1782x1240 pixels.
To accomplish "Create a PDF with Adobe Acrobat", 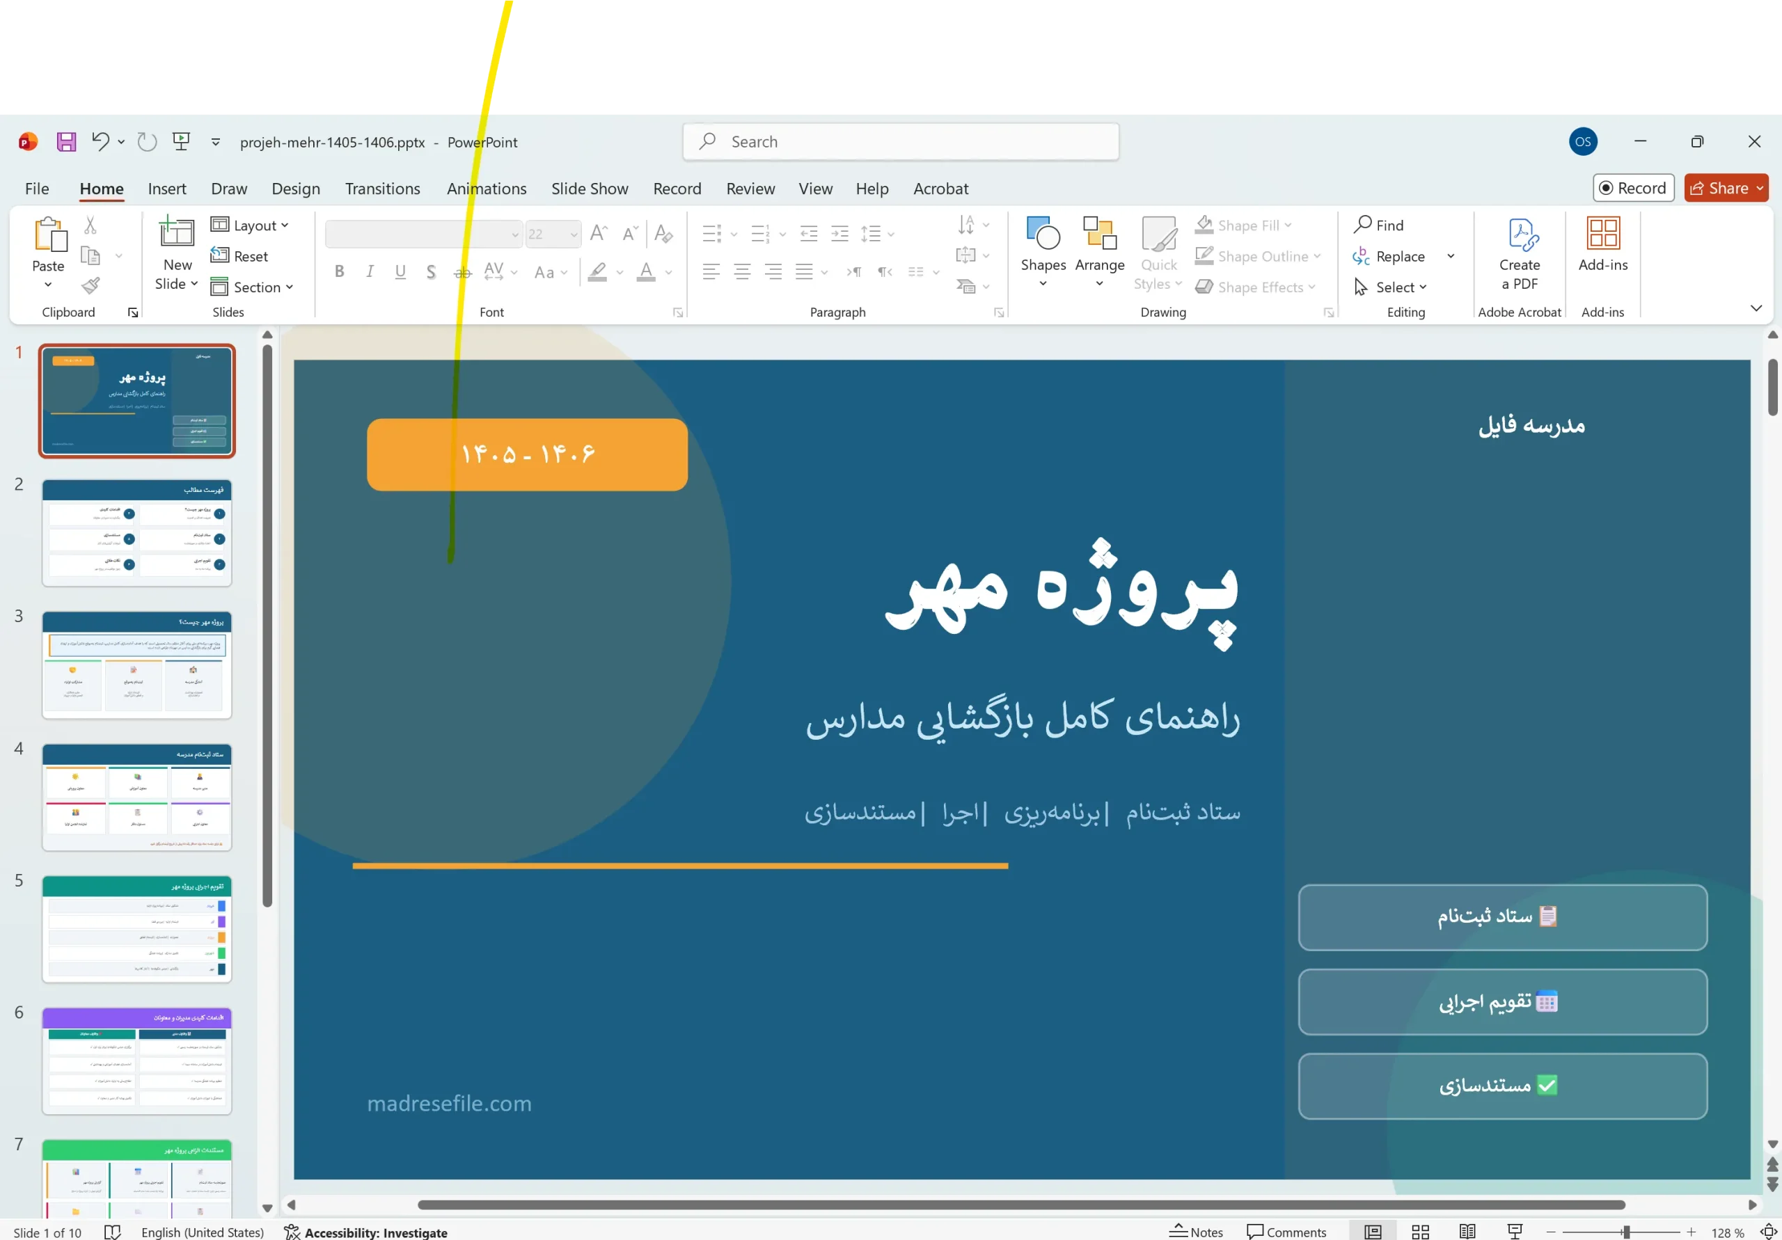I will click(1519, 253).
